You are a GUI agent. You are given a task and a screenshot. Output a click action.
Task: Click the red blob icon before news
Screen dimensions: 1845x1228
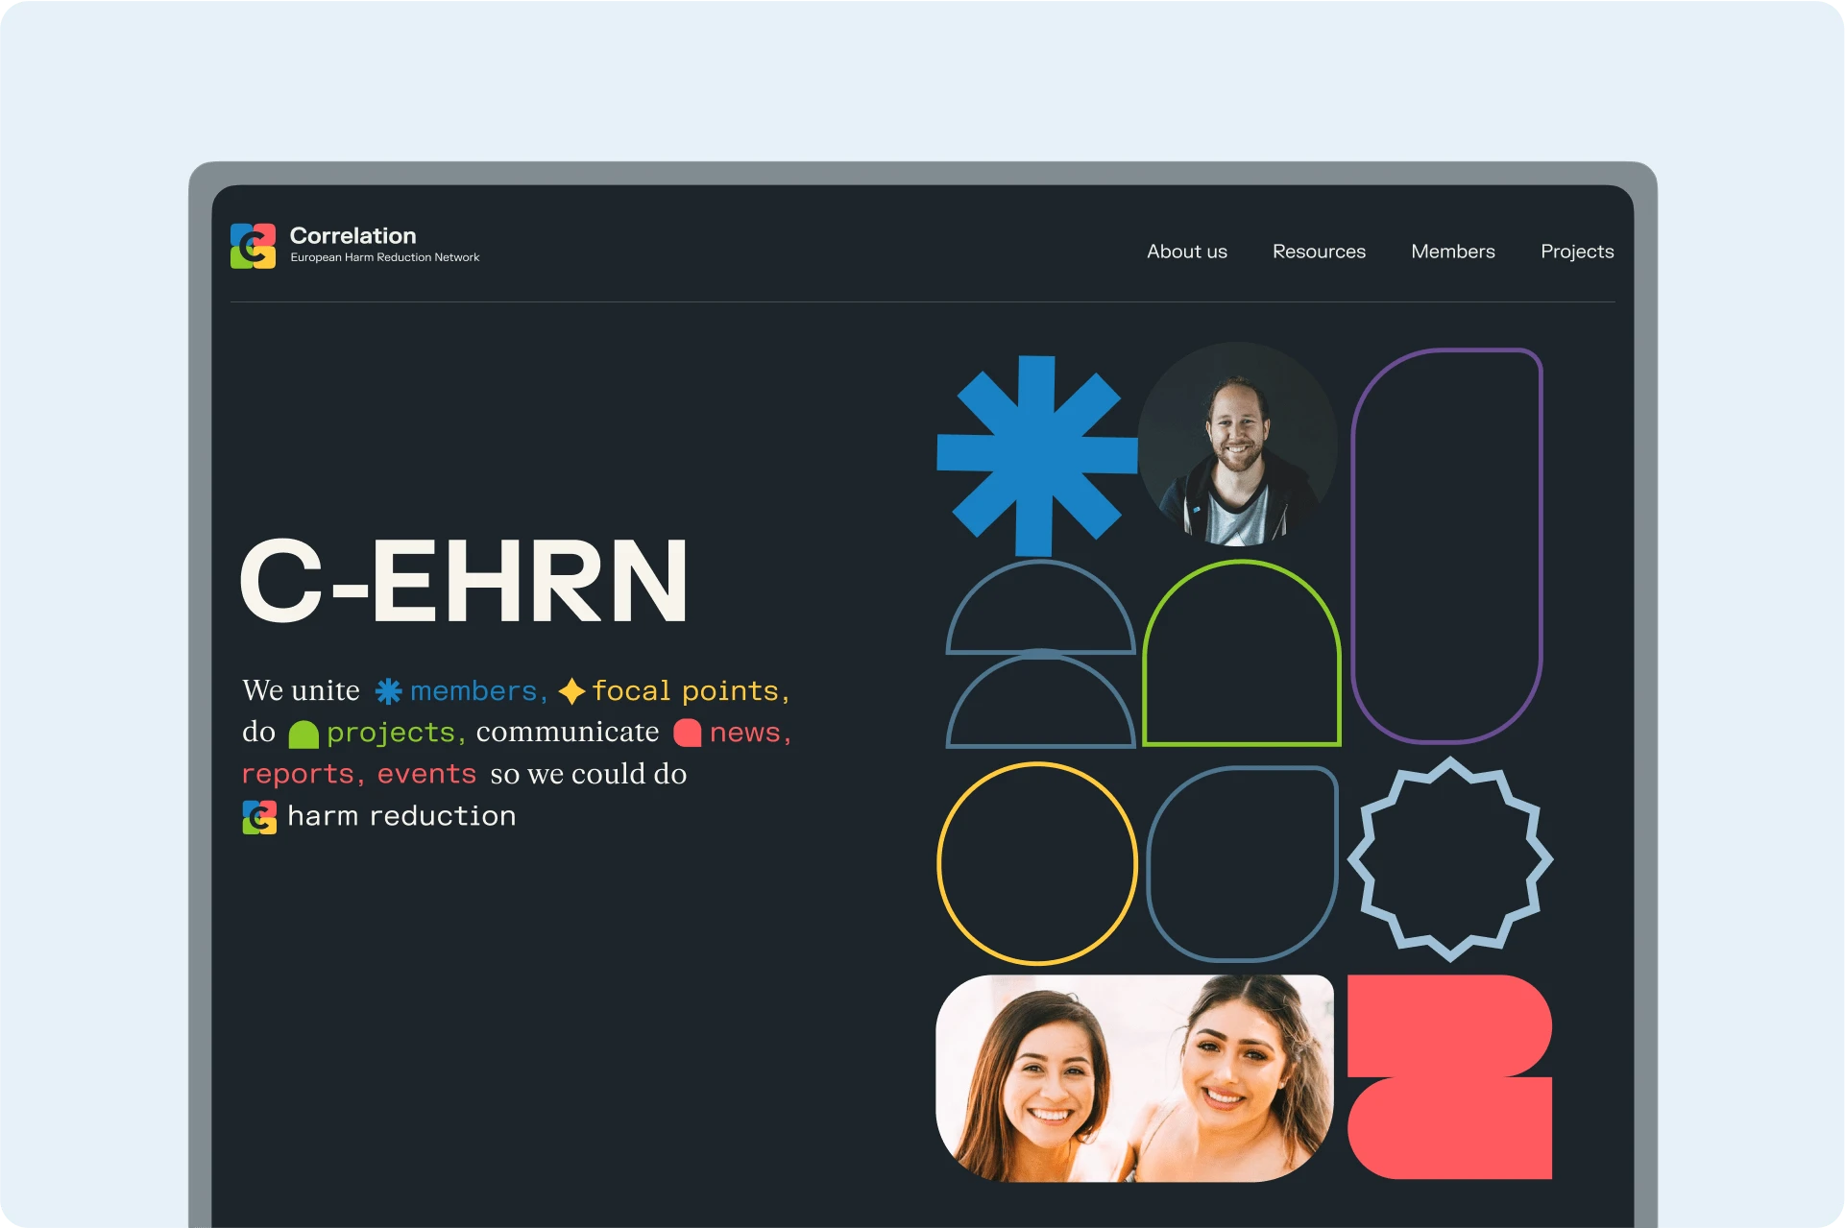688,733
